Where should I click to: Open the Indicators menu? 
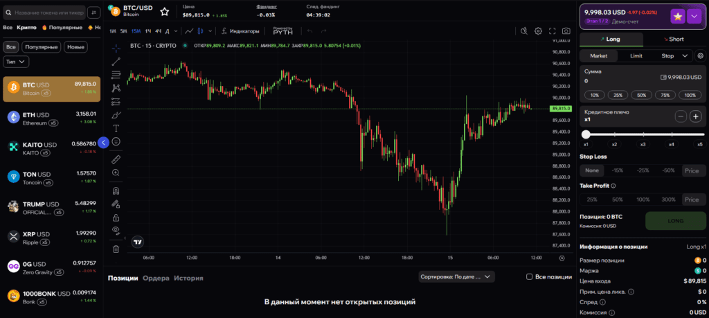tap(241, 31)
